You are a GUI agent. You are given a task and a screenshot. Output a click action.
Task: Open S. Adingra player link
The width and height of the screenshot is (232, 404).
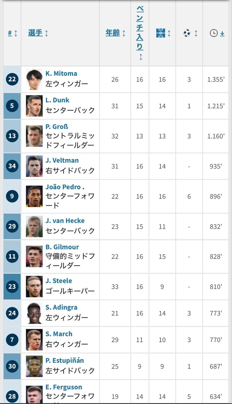click(x=61, y=307)
